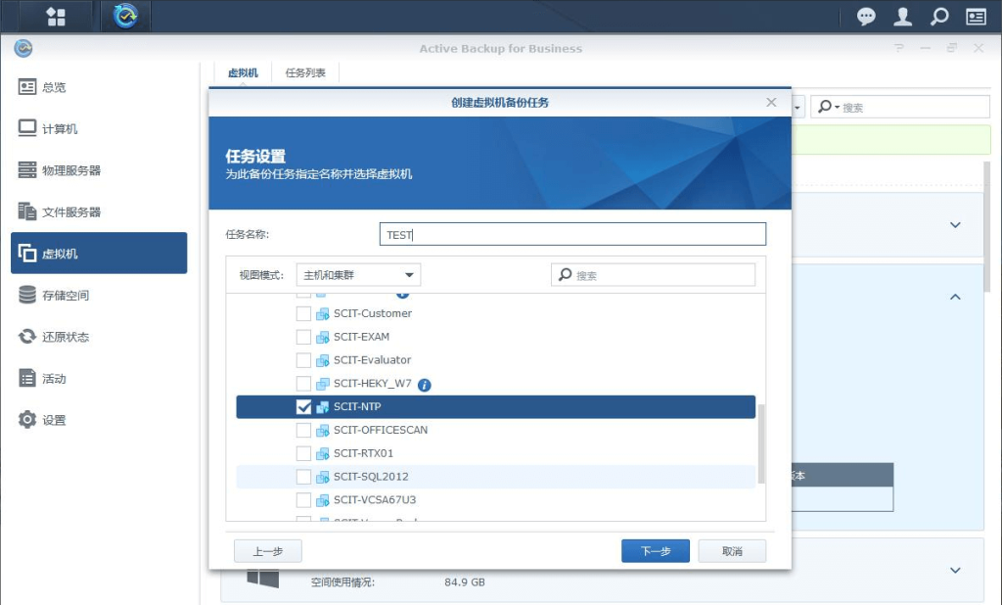
Task: Open 文件服务器 section in sidebar
Action: point(99,211)
